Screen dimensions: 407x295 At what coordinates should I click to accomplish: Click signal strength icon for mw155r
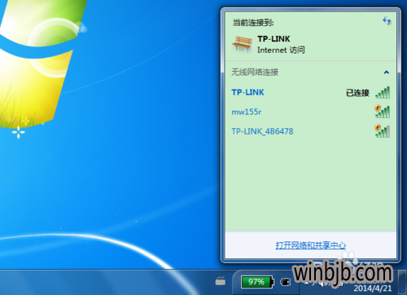383,112
